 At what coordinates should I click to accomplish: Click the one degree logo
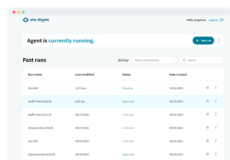[x=36, y=20]
